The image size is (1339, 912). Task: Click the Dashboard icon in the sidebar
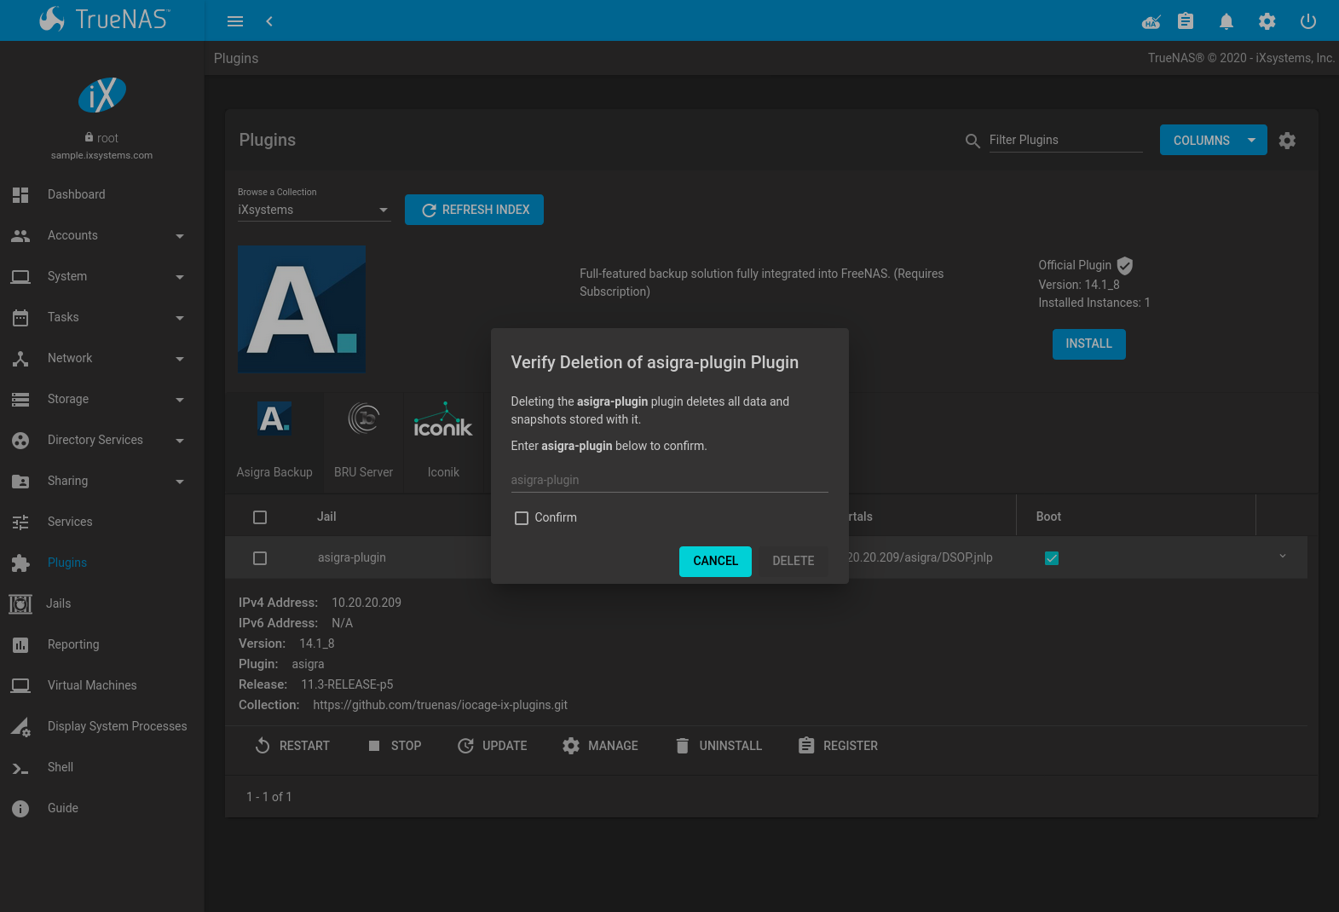20,194
